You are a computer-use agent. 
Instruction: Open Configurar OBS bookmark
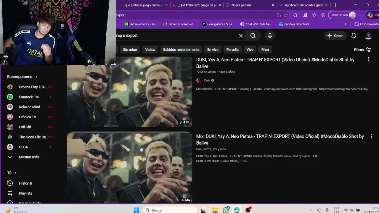pos(218,24)
